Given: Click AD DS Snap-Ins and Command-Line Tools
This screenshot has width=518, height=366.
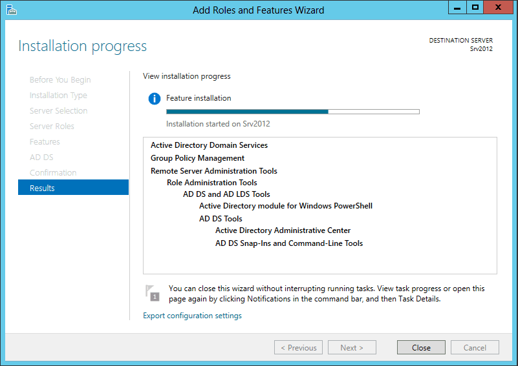Looking at the screenshot, I should (289, 243).
